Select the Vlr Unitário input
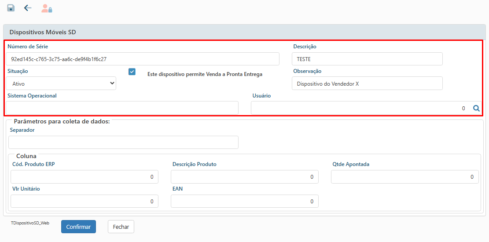This screenshot has height=242, width=489. click(85, 201)
